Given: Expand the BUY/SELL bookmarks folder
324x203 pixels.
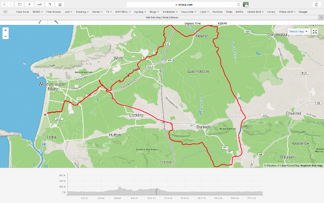Looking at the screenshot, I should point(123,12).
